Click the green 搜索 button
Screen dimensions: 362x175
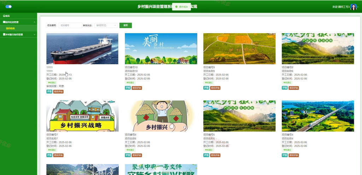[x=125, y=25]
